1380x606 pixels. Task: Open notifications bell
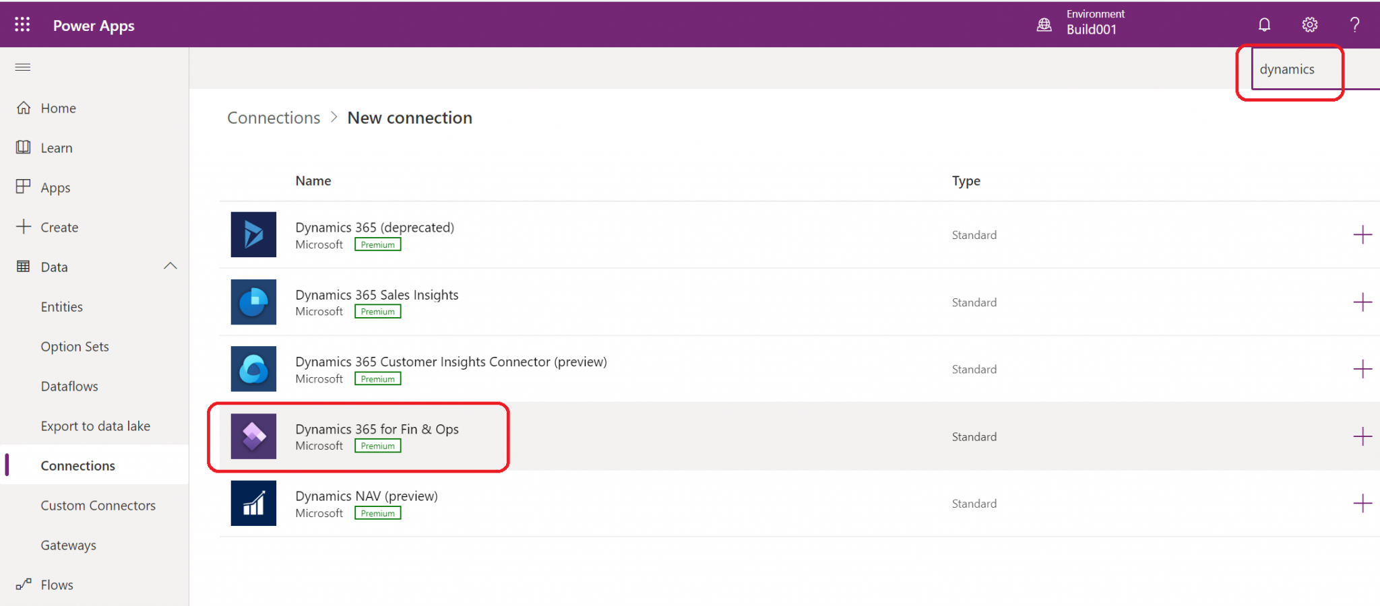(x=1264, y=24)
